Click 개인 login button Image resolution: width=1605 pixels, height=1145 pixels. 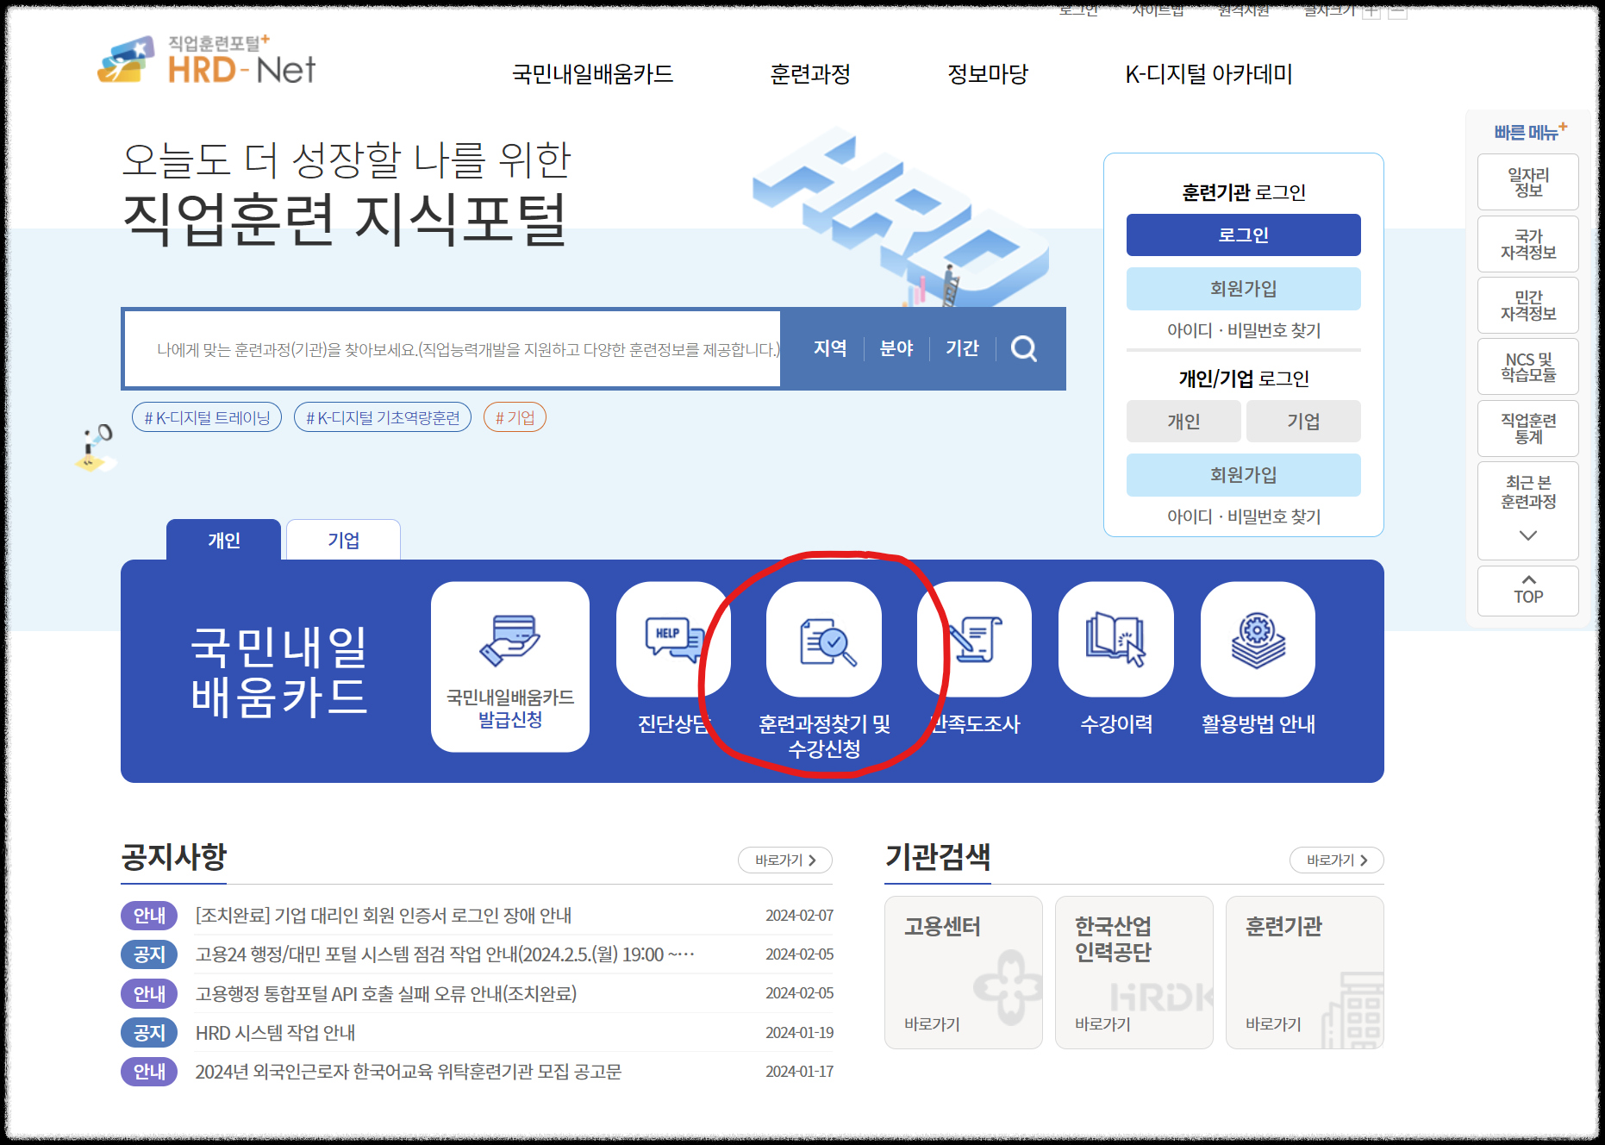pyautogui.click(x=1183, y=422)
